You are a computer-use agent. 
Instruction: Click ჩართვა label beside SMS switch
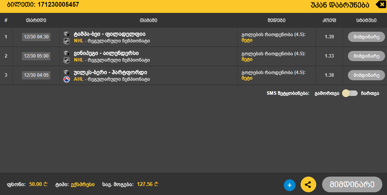tap(370, 94)
